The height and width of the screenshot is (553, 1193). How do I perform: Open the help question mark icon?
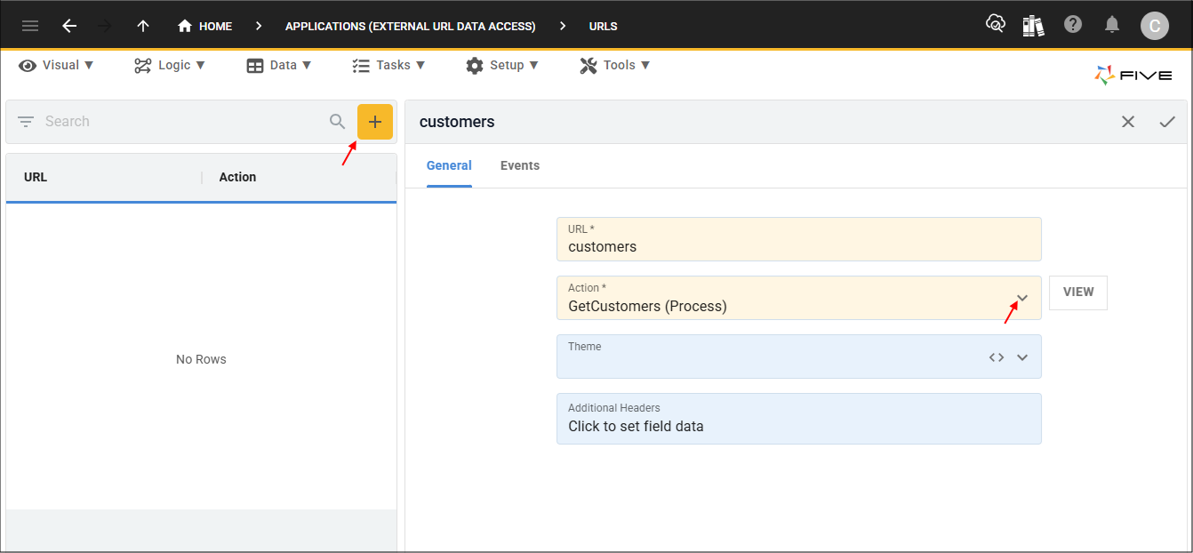[x=1073, y=25]
